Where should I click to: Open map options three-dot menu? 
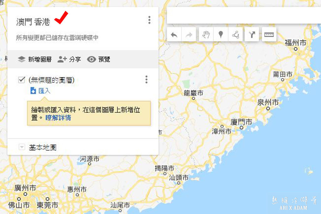150,20
